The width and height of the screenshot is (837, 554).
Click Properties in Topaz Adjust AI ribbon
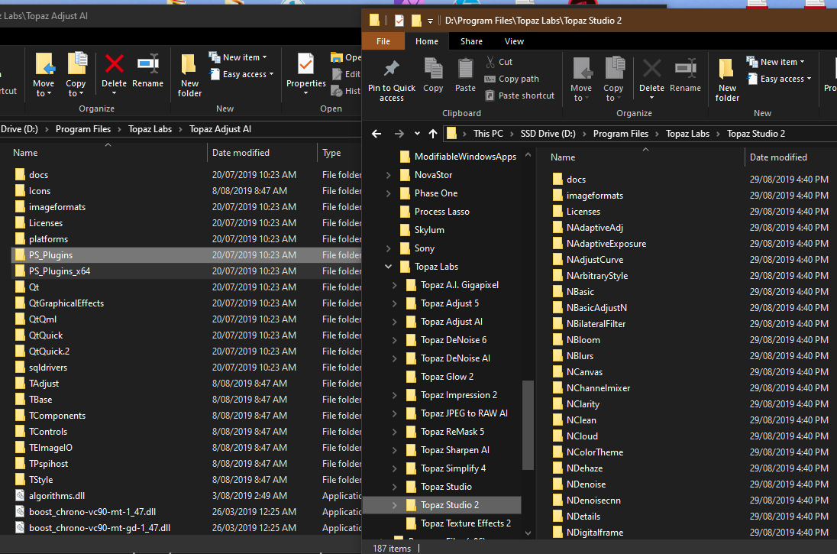pos(306,75)
